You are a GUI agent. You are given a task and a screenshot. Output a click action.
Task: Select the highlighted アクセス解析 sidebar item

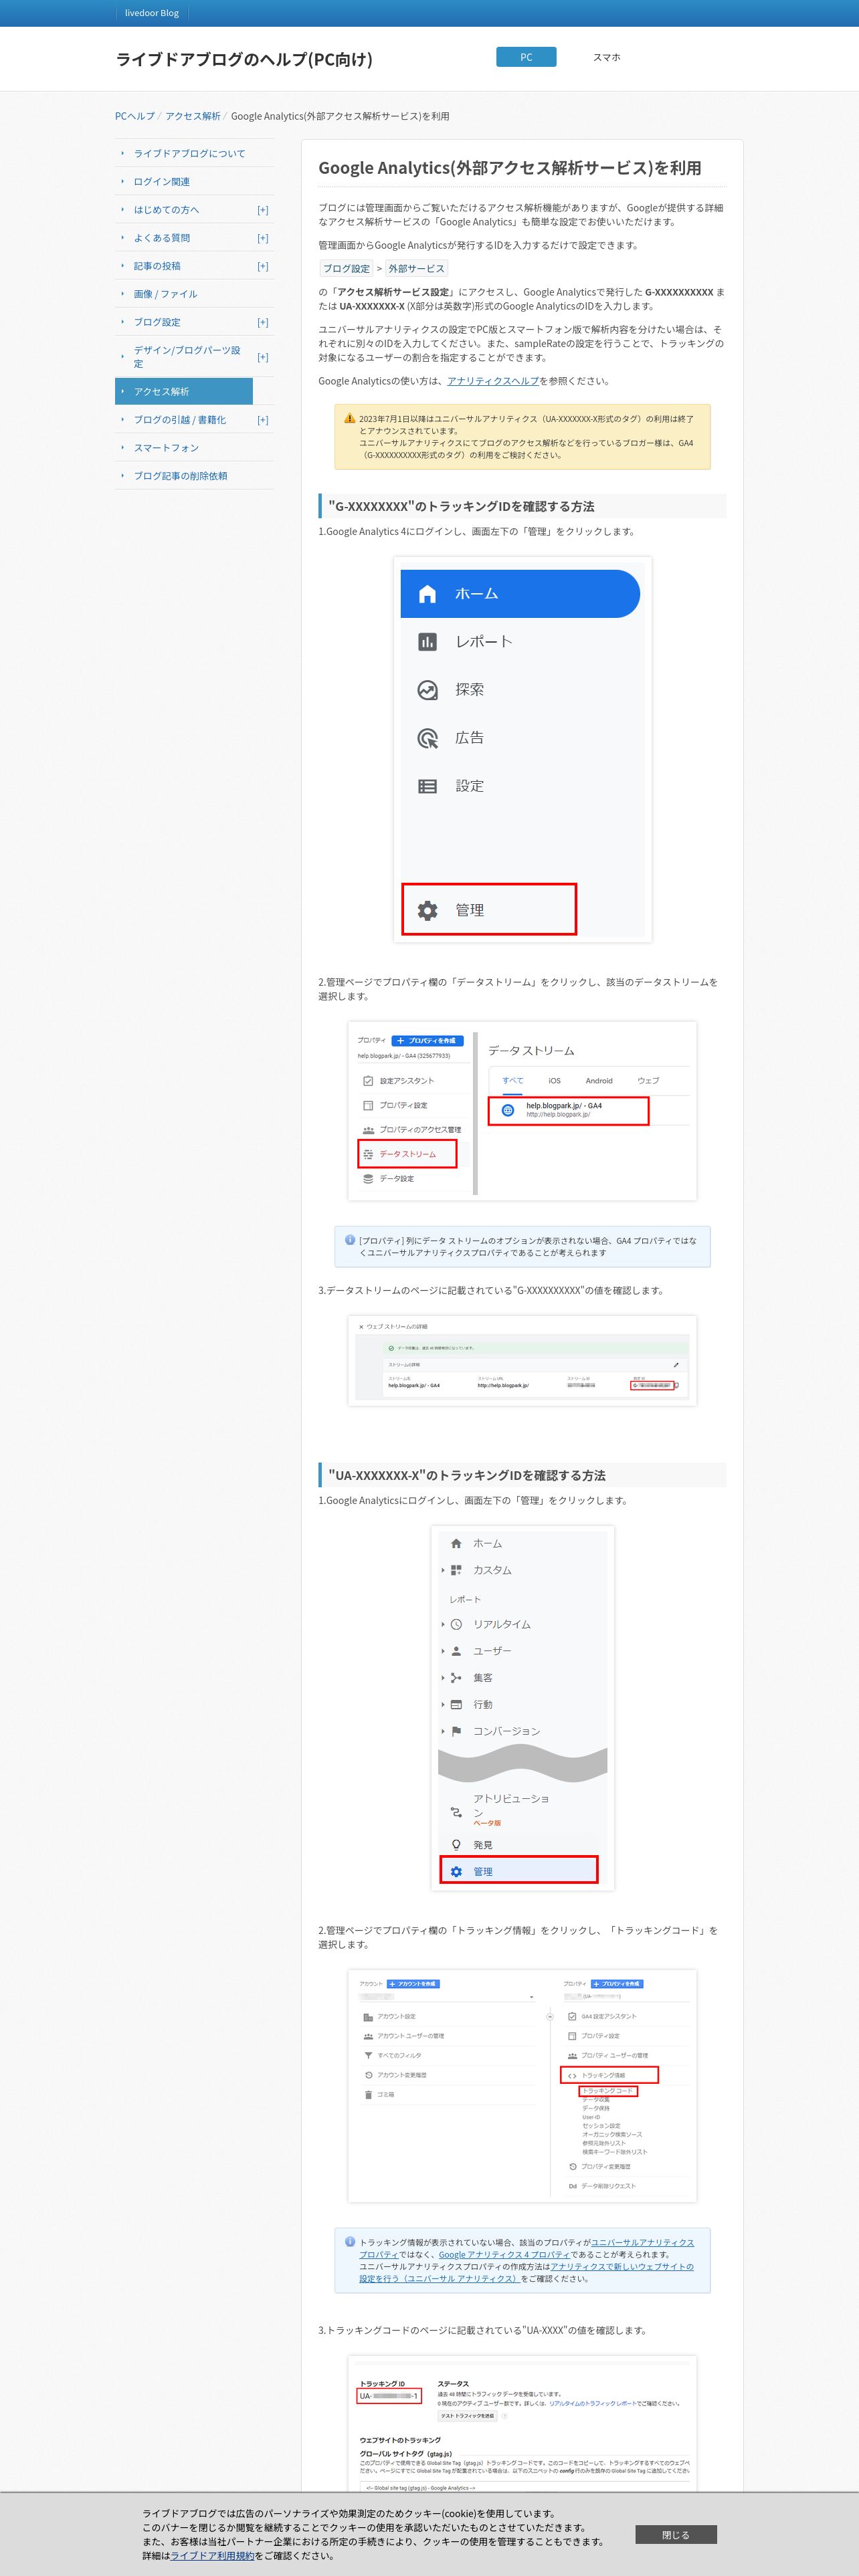pyautogui.click(x=184, y=391)
